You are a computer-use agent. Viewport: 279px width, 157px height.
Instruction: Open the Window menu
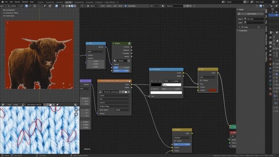click(25, 2)
